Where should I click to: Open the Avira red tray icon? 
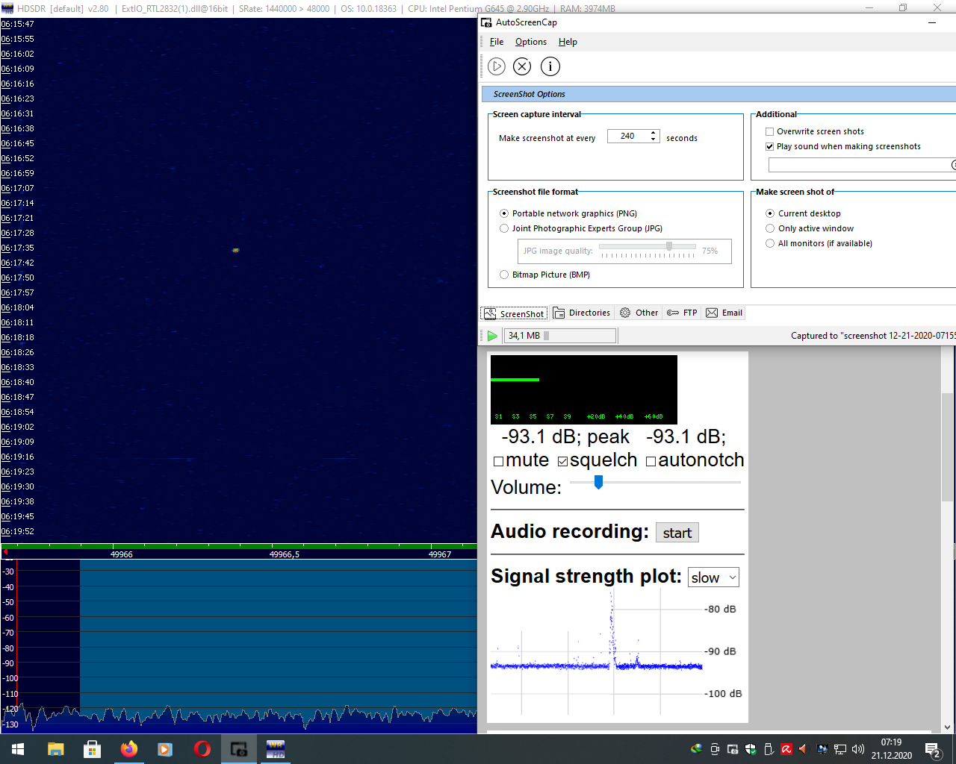coord(786,749)
